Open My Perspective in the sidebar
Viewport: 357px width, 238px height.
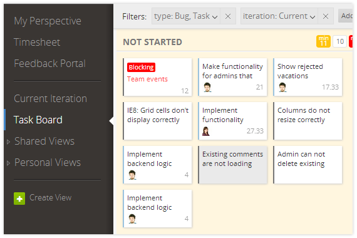48,21
